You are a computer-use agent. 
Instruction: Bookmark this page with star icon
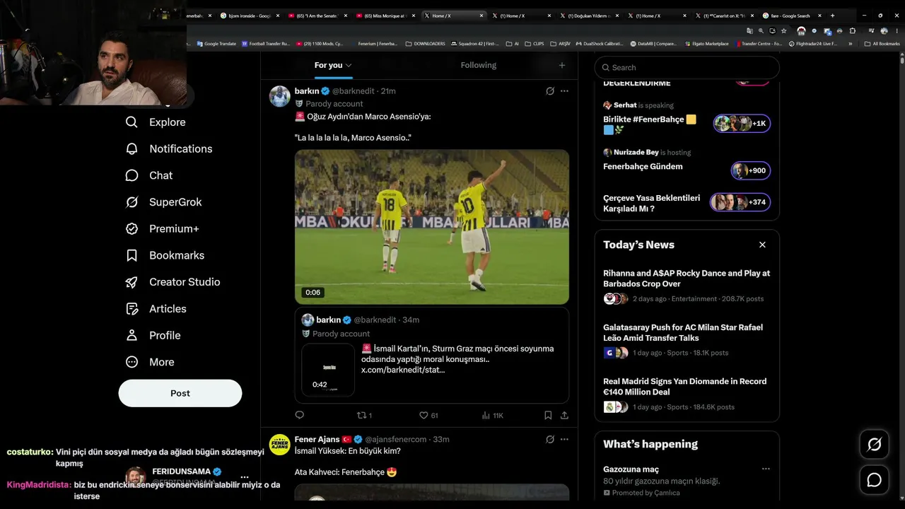point(783,31)
